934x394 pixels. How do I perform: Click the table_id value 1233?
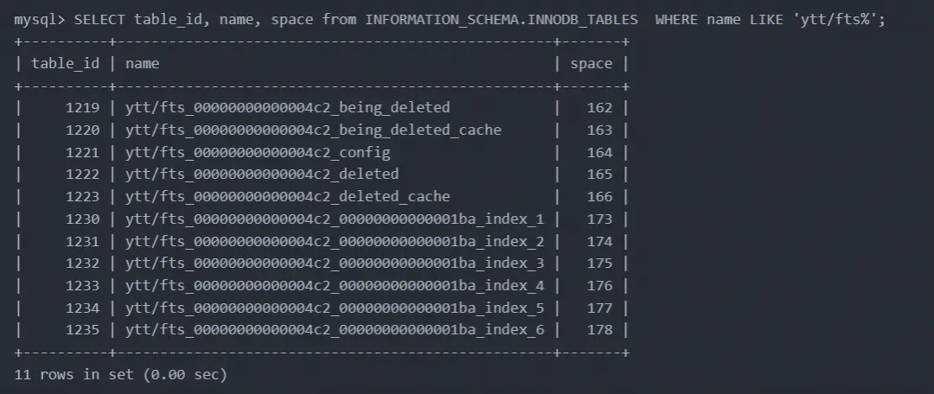[83, 286]
